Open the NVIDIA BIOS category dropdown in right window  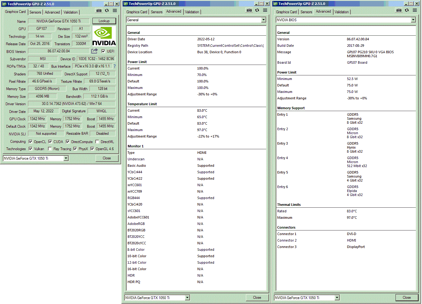413,20
